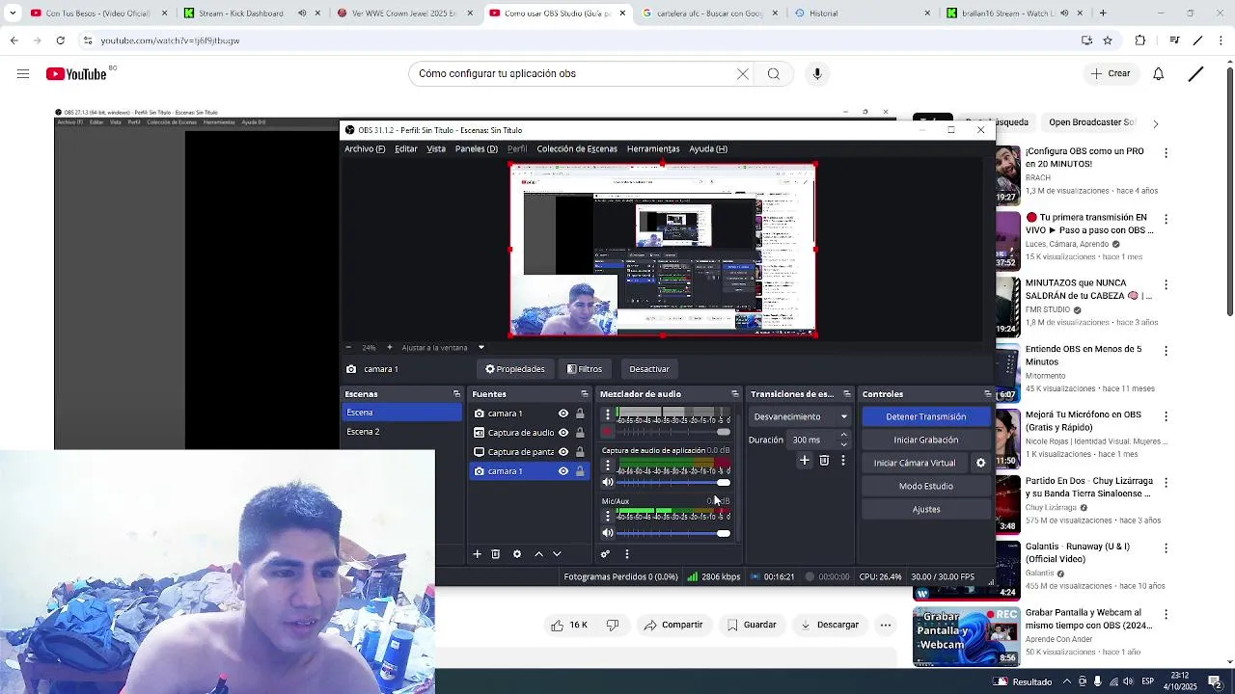Open the Herramientas menu in OBS
Image resolution: width=1235 pixels, height=694 pixels.
pos(653,149)
